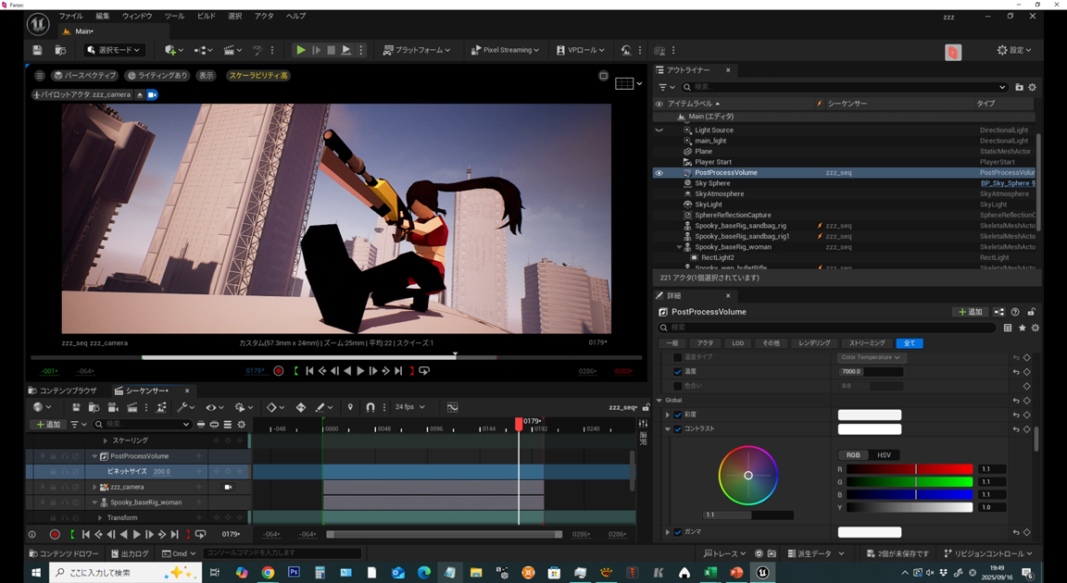Click the 追加 button in details panel
The height and width of the screenshot is (583, 1067).
(x=970, y=312)
